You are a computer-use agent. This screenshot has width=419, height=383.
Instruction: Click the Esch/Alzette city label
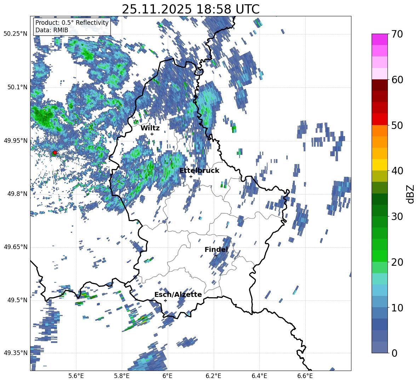178,294
